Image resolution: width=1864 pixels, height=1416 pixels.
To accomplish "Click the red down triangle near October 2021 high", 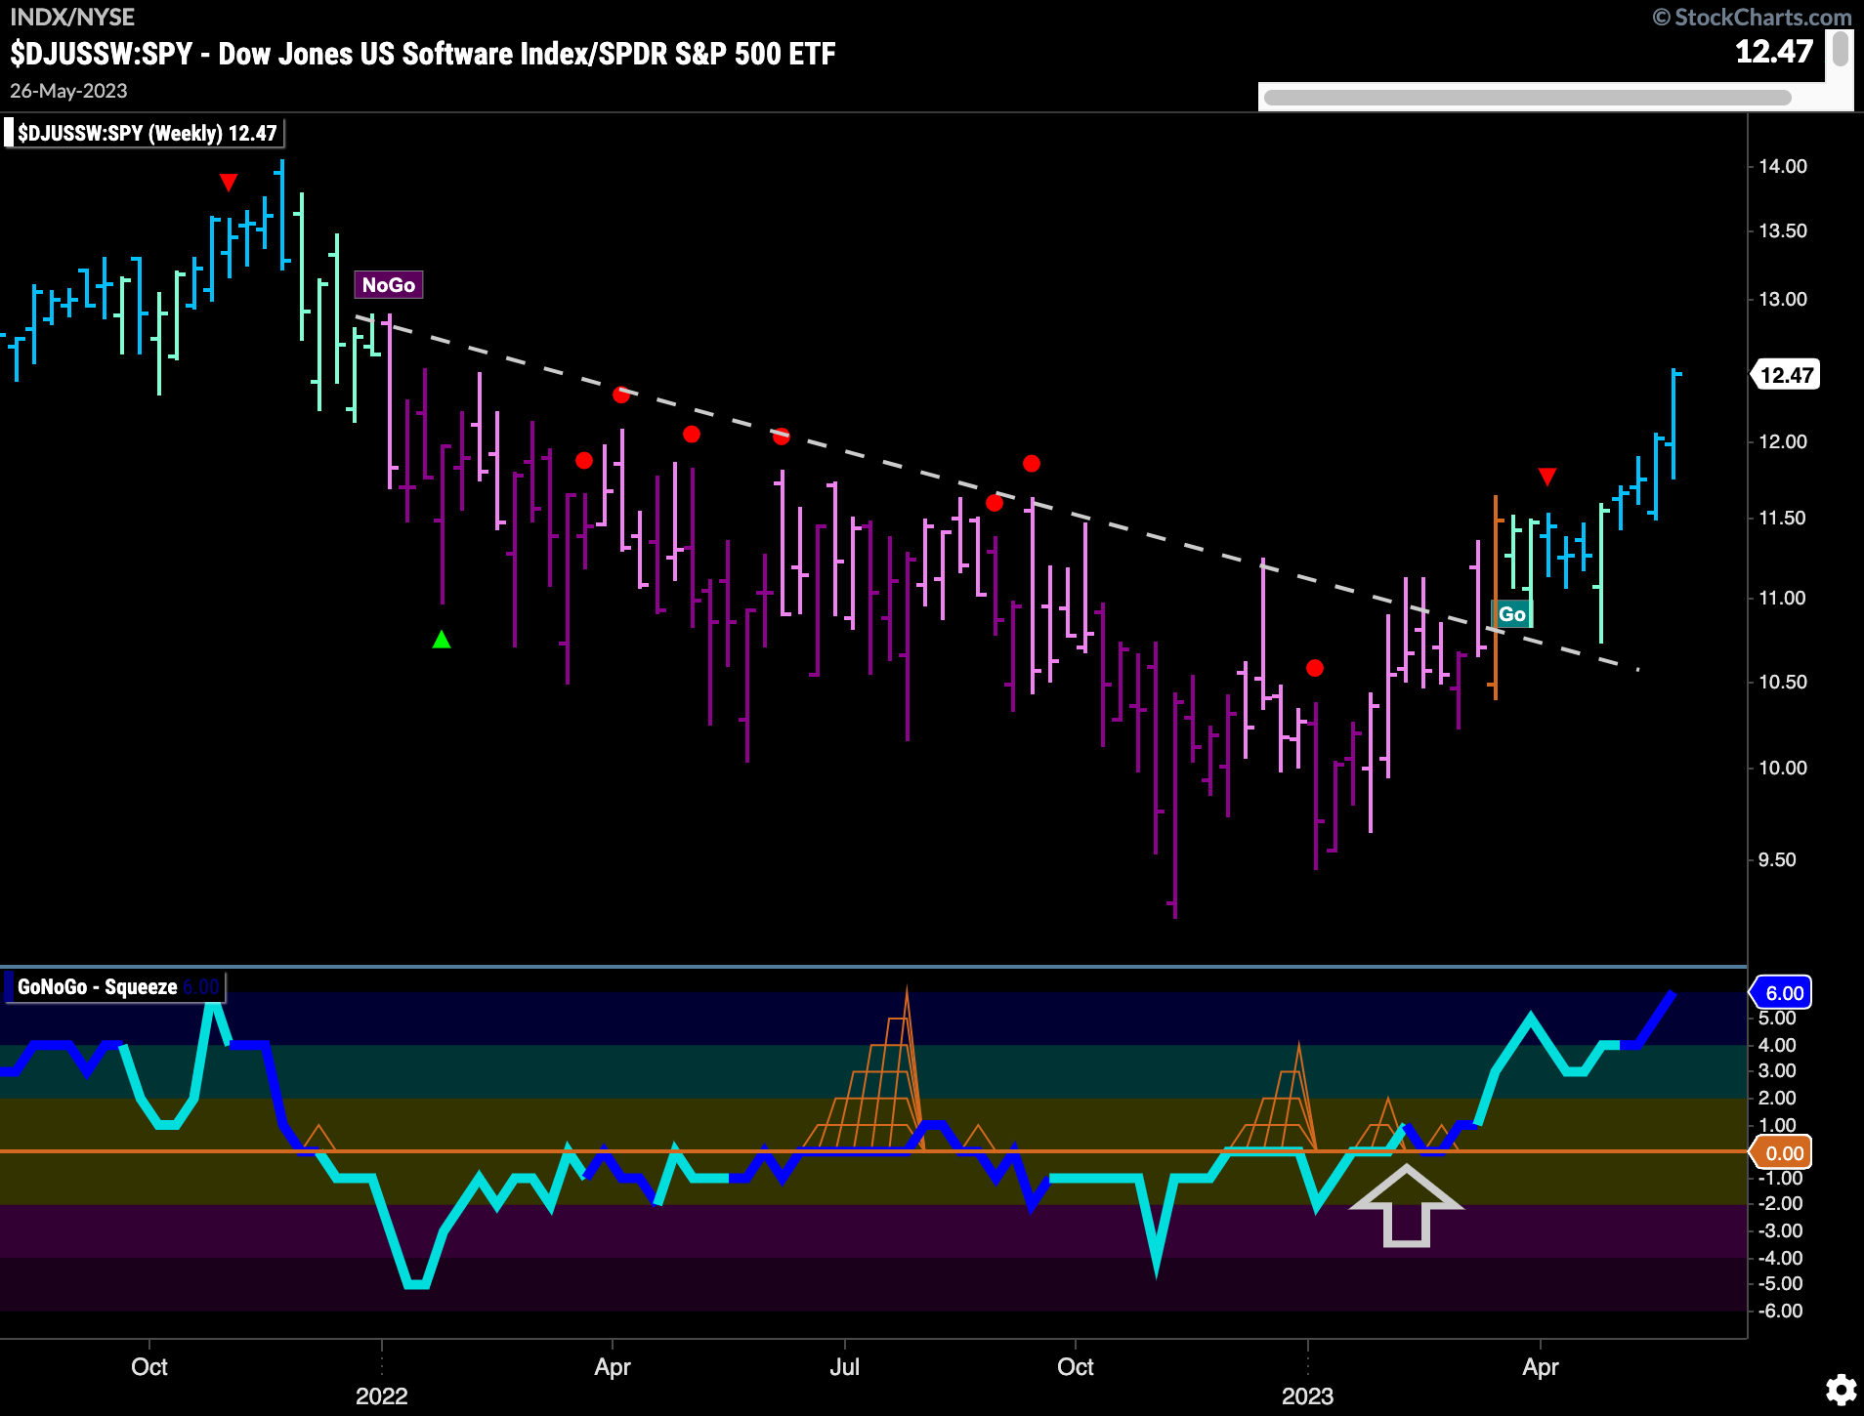I will [229, 183].
